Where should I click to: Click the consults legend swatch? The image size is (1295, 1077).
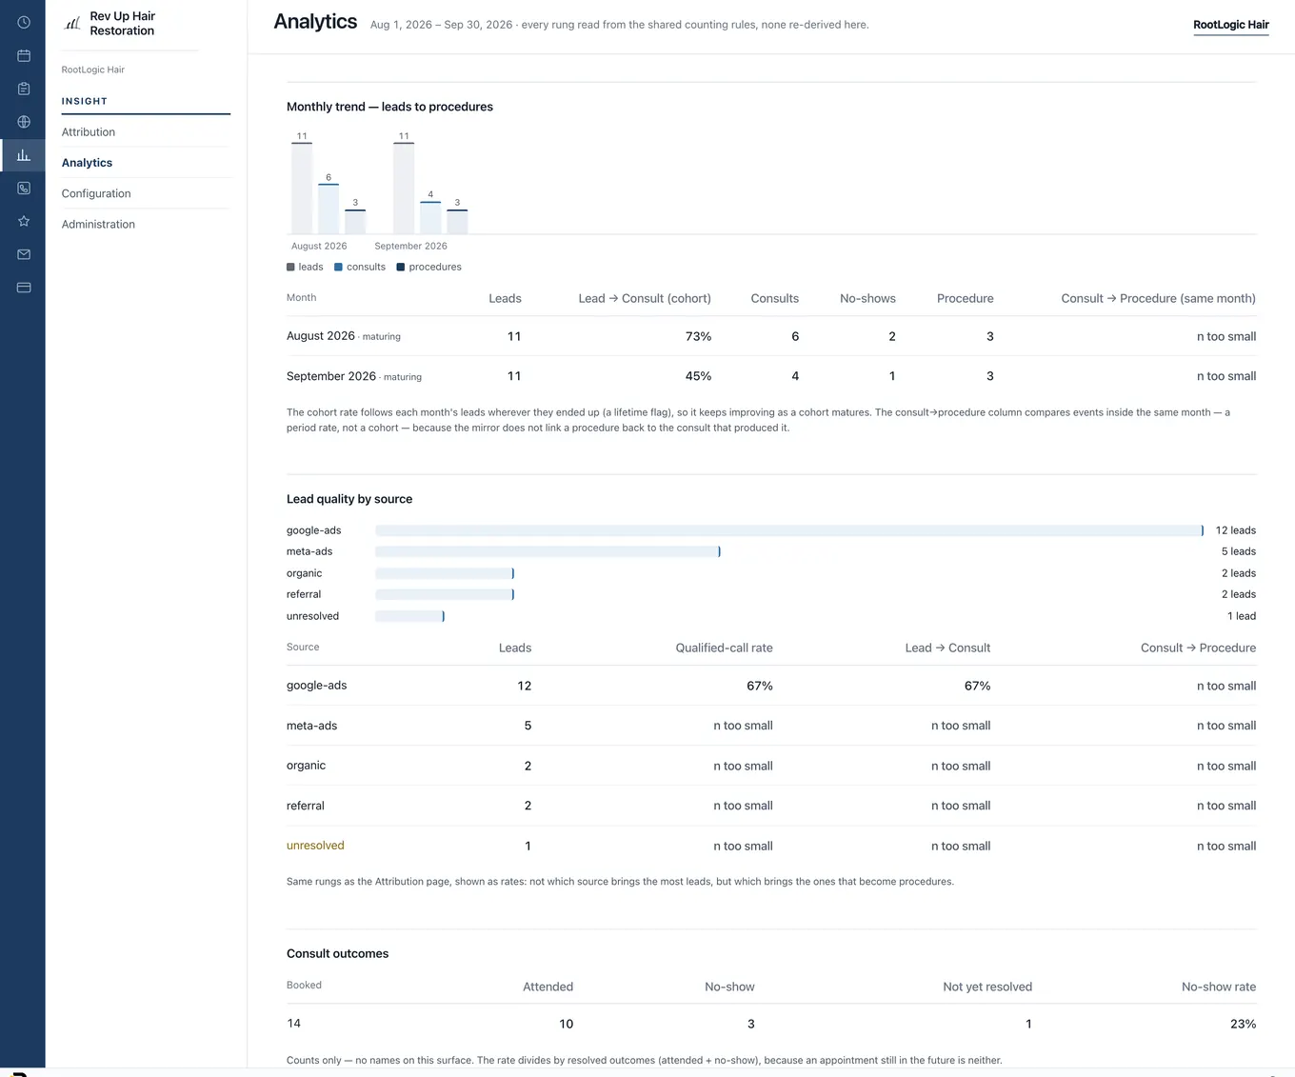tap(338, 268)
